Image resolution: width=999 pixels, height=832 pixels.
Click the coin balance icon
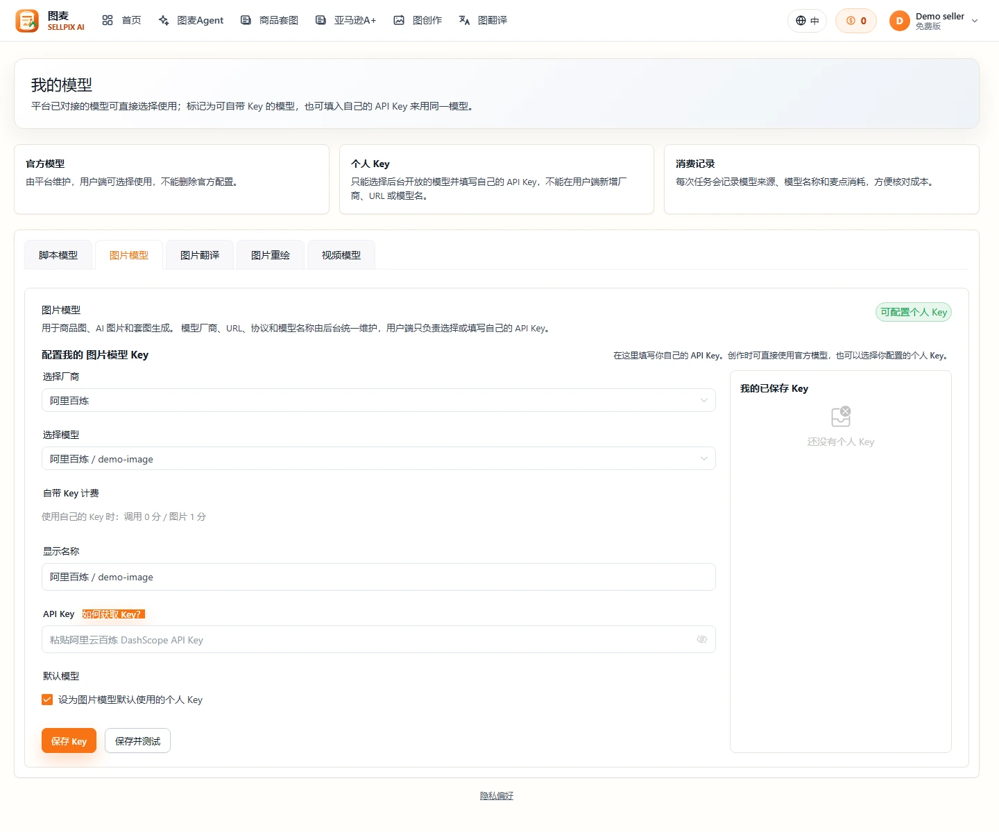coord(851,21)
